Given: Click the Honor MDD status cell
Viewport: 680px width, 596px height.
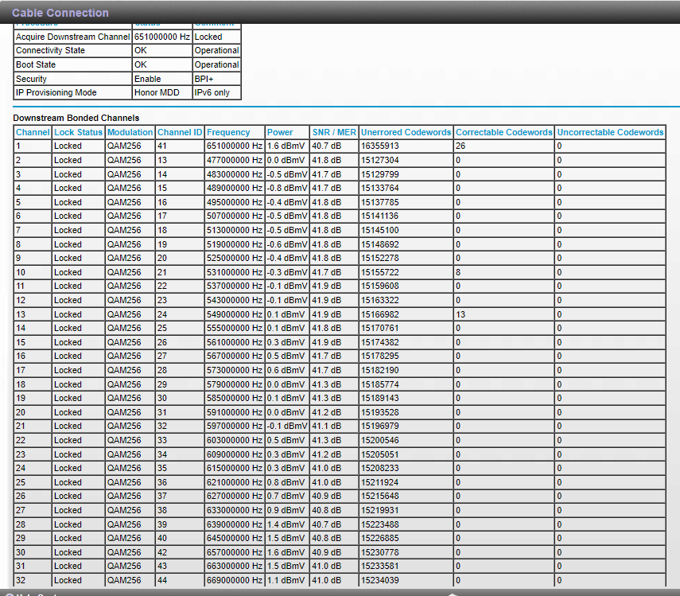Looking at the screenshot, I should [x=158, y=93].
